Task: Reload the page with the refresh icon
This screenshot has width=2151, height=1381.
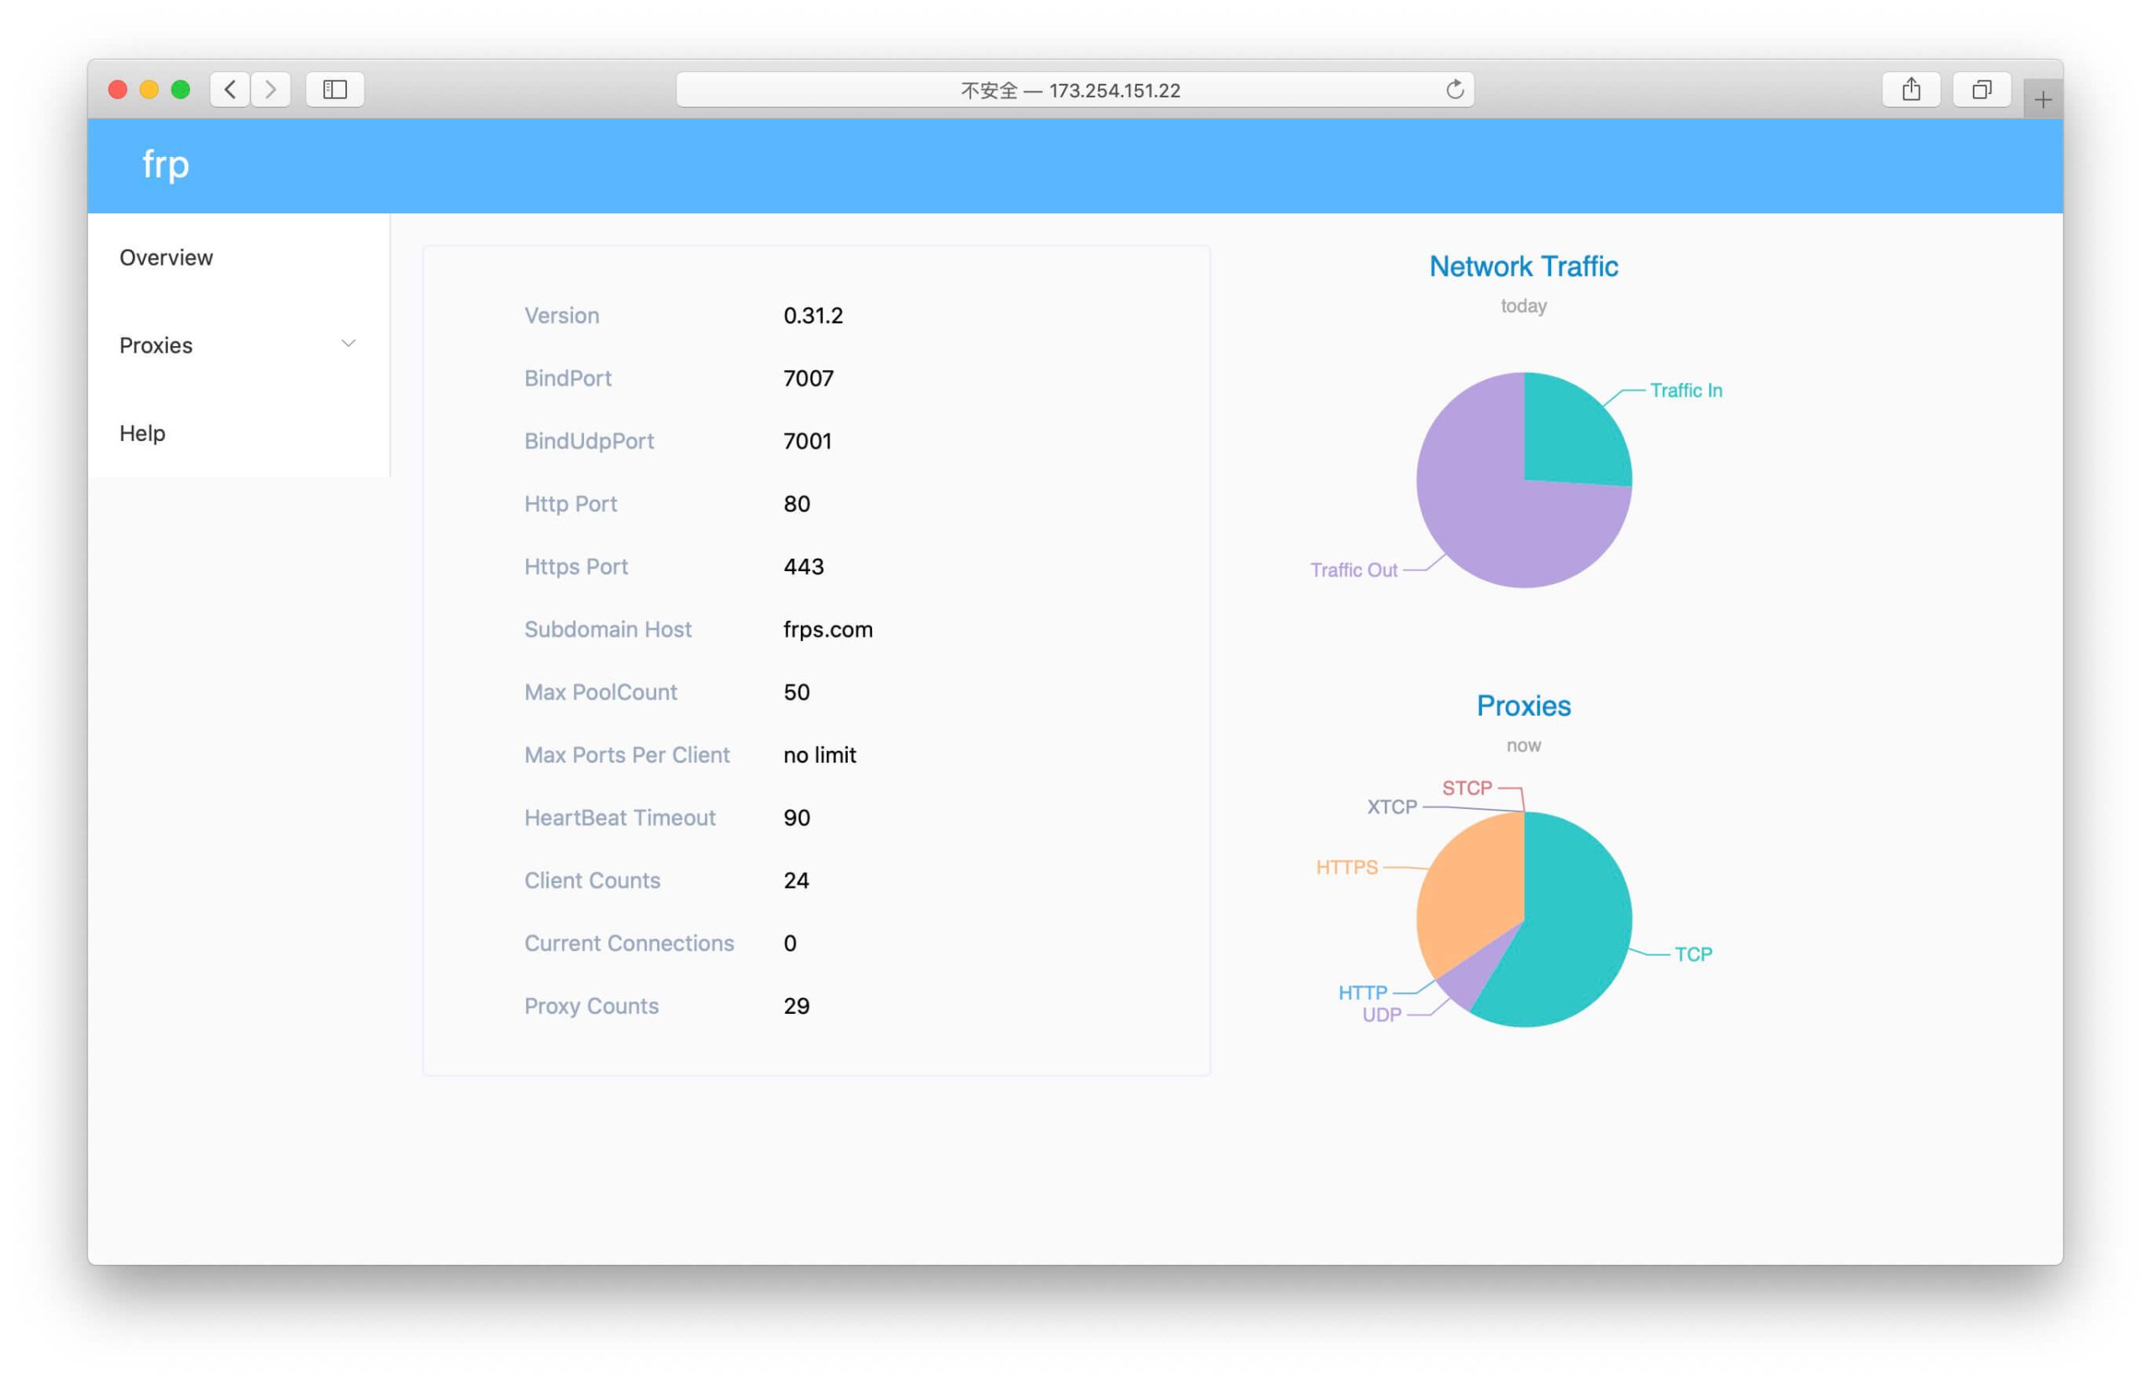Action: 1454,90
